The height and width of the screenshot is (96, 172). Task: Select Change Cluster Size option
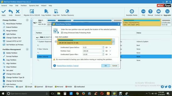[13, 38]
